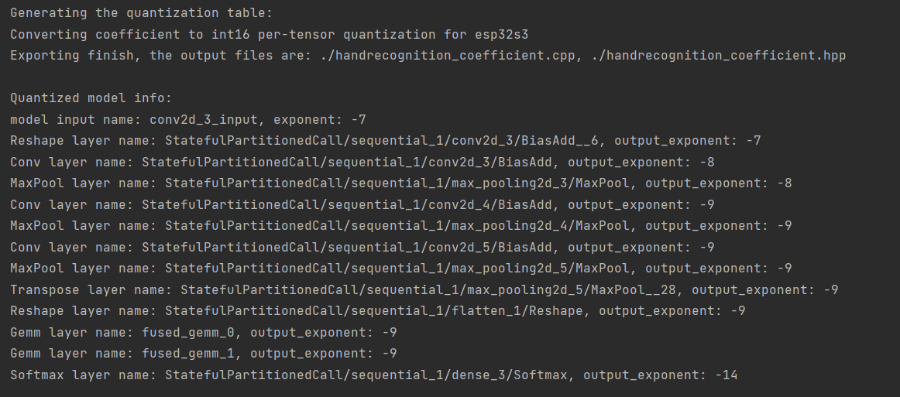Click the 'Generating the quantization table' line

(x=142, y=13)
